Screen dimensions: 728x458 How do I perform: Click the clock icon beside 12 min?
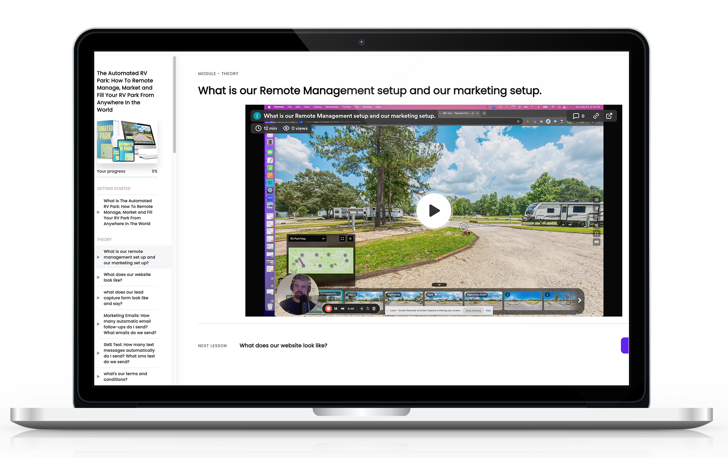258,128
